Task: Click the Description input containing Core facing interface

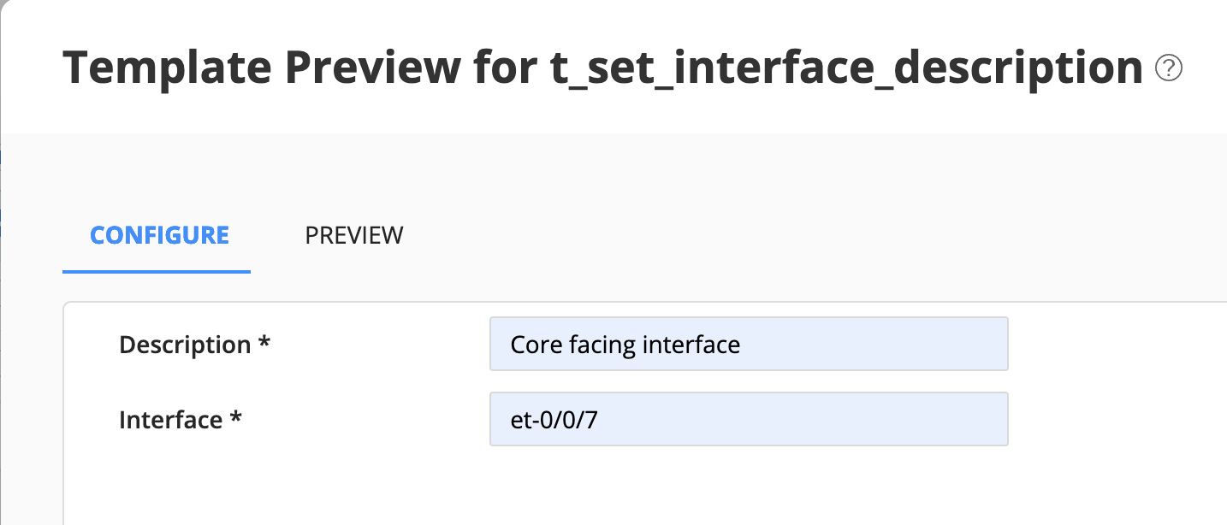Action: point(749,344)
